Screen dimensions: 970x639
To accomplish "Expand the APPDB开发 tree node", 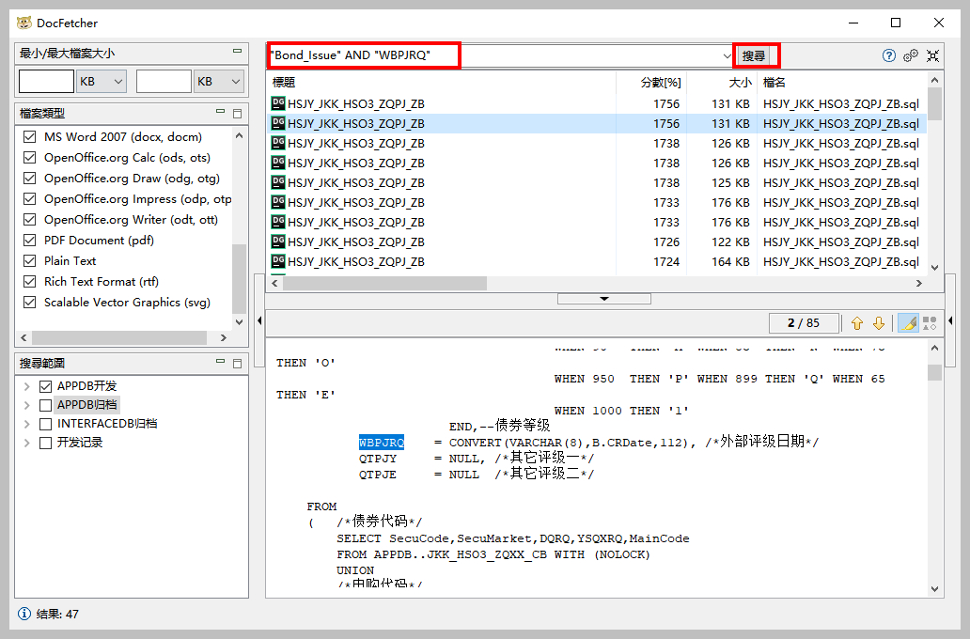I will click(x=28, y=385).
